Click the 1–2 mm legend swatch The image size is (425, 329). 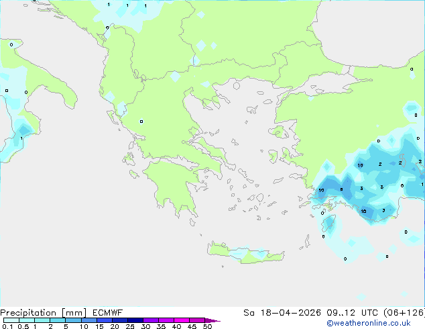click(x=42, y=320)
